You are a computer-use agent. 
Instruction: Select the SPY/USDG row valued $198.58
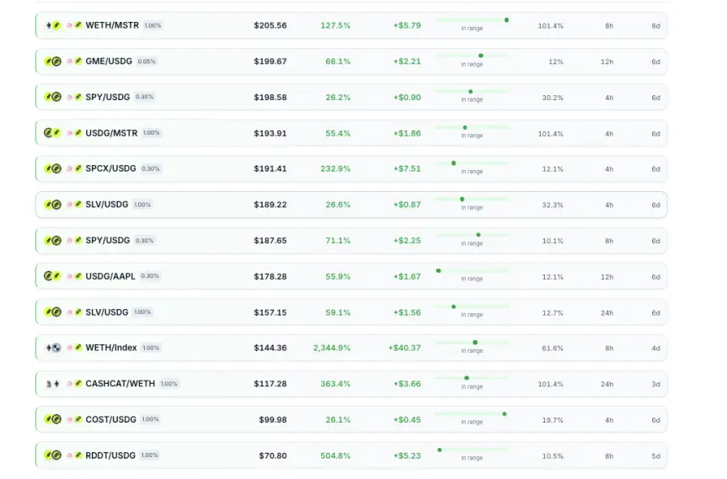coord(351,98)
